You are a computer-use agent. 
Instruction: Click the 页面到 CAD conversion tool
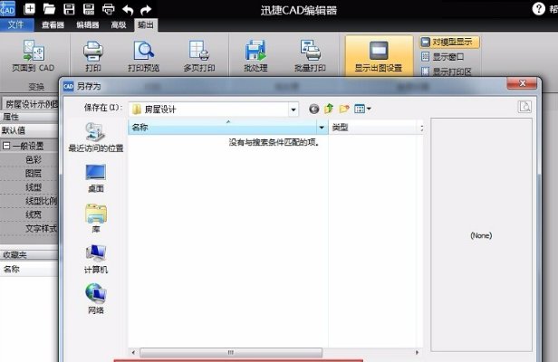click(34, 56)
